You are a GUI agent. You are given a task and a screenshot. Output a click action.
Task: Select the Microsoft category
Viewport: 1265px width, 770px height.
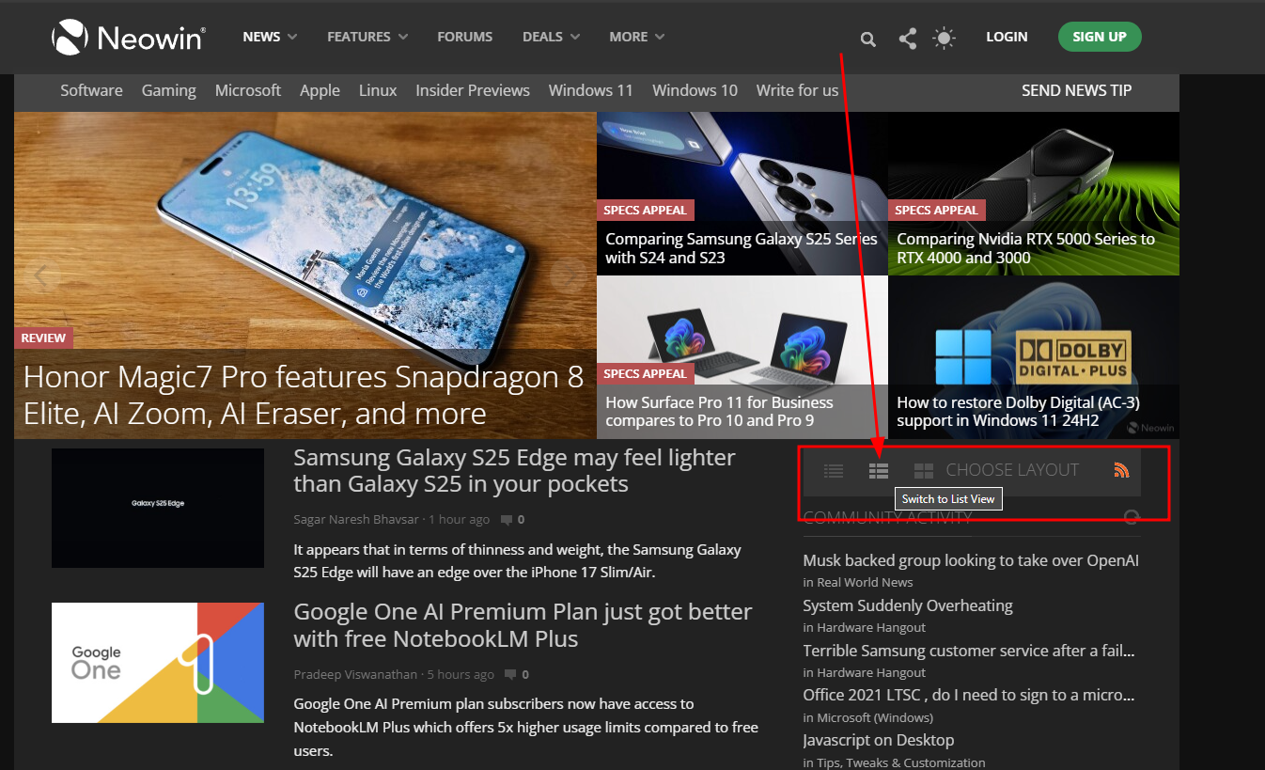(x=248, y=90)
